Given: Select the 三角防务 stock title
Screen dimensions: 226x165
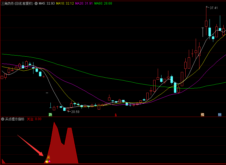Looking at the screenshot, I should click(x=18, y=3).
